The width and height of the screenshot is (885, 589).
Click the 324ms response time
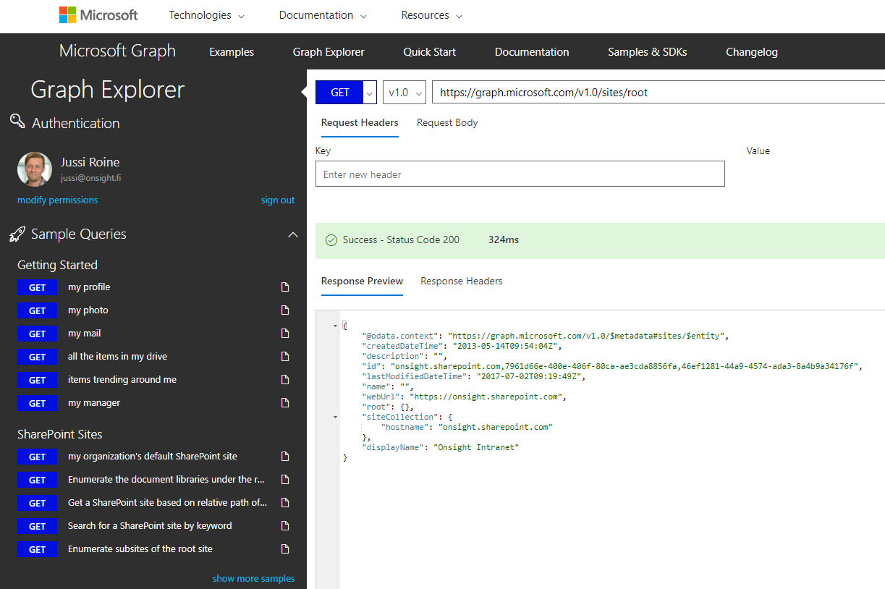(x=504, y=240)
